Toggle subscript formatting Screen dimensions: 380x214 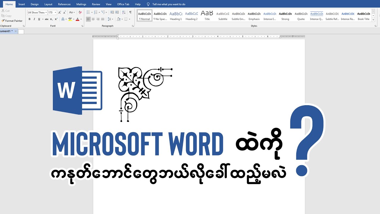coord(52,19)
